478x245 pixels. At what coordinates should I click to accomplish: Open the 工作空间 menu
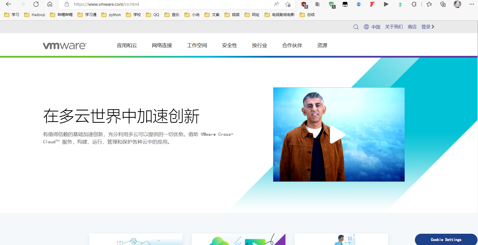(x=197, y=45)
